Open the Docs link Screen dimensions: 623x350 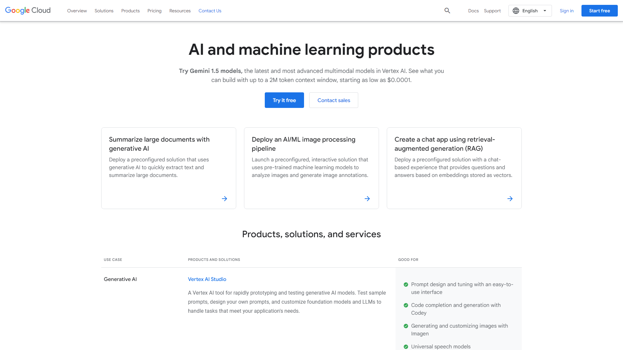click(473, 11)
